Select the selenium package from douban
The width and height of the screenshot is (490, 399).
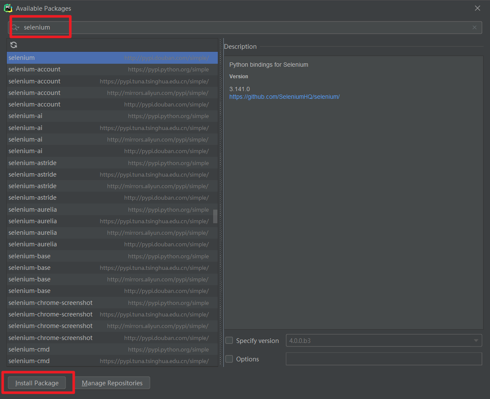tap(112, 58)
